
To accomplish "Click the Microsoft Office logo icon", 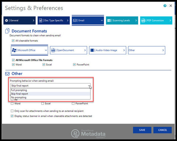I will [14, 50].
